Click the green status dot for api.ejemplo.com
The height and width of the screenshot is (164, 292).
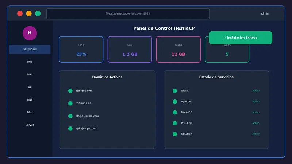[x=70, y=129]
